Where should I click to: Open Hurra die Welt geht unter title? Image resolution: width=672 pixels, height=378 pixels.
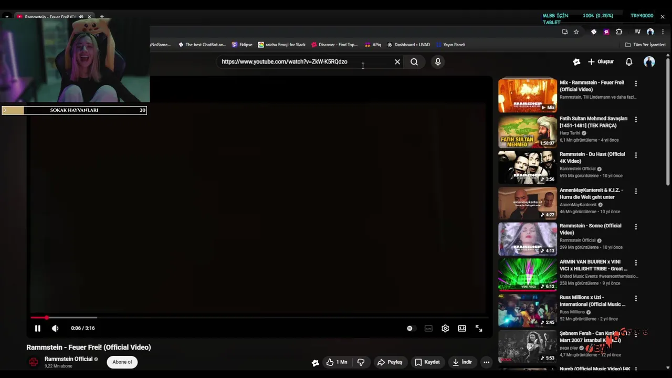click(591, 194)
